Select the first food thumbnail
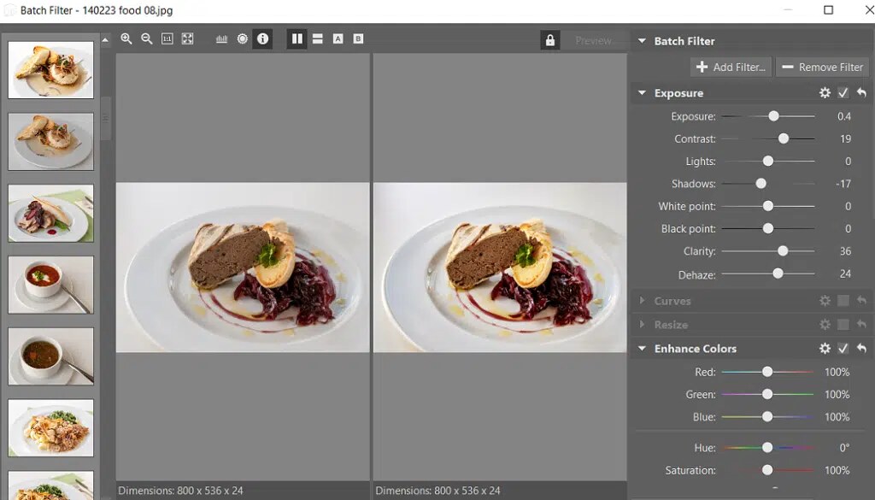 tap(50, 70)
